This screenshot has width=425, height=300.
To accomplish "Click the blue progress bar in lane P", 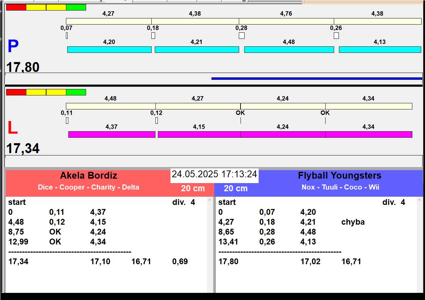I will point(317,78).
